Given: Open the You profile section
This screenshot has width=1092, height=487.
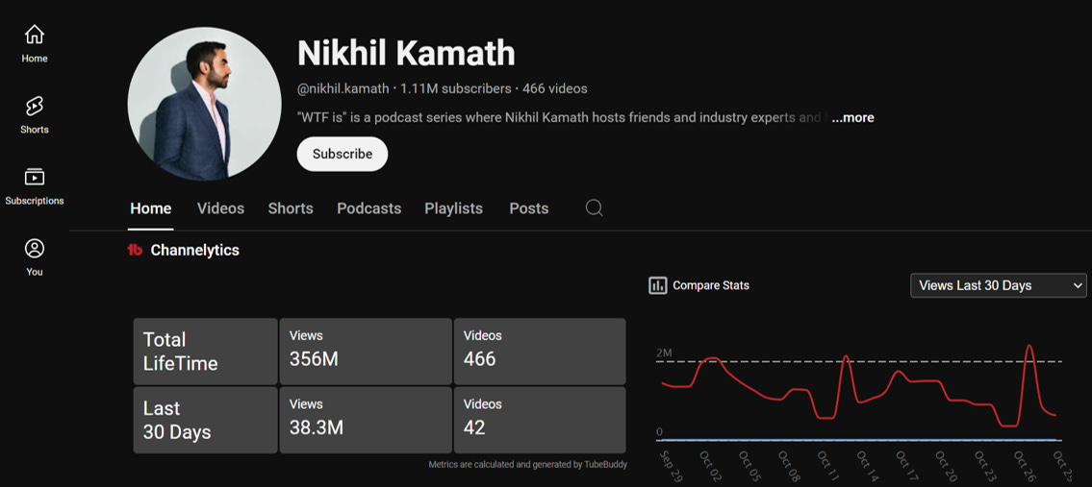Looking at the screenshot, I should [34, 257].
